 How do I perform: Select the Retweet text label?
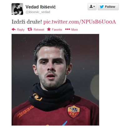(x=39, y=30)
